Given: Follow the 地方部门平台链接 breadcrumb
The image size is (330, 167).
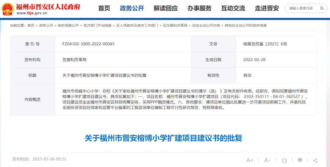Looking at the screenshot, I should coord(97,26).
